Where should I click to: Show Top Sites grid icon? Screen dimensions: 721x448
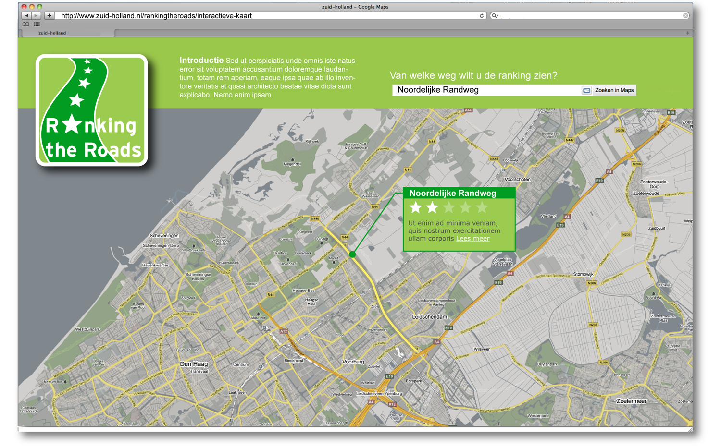pos(37,24)
